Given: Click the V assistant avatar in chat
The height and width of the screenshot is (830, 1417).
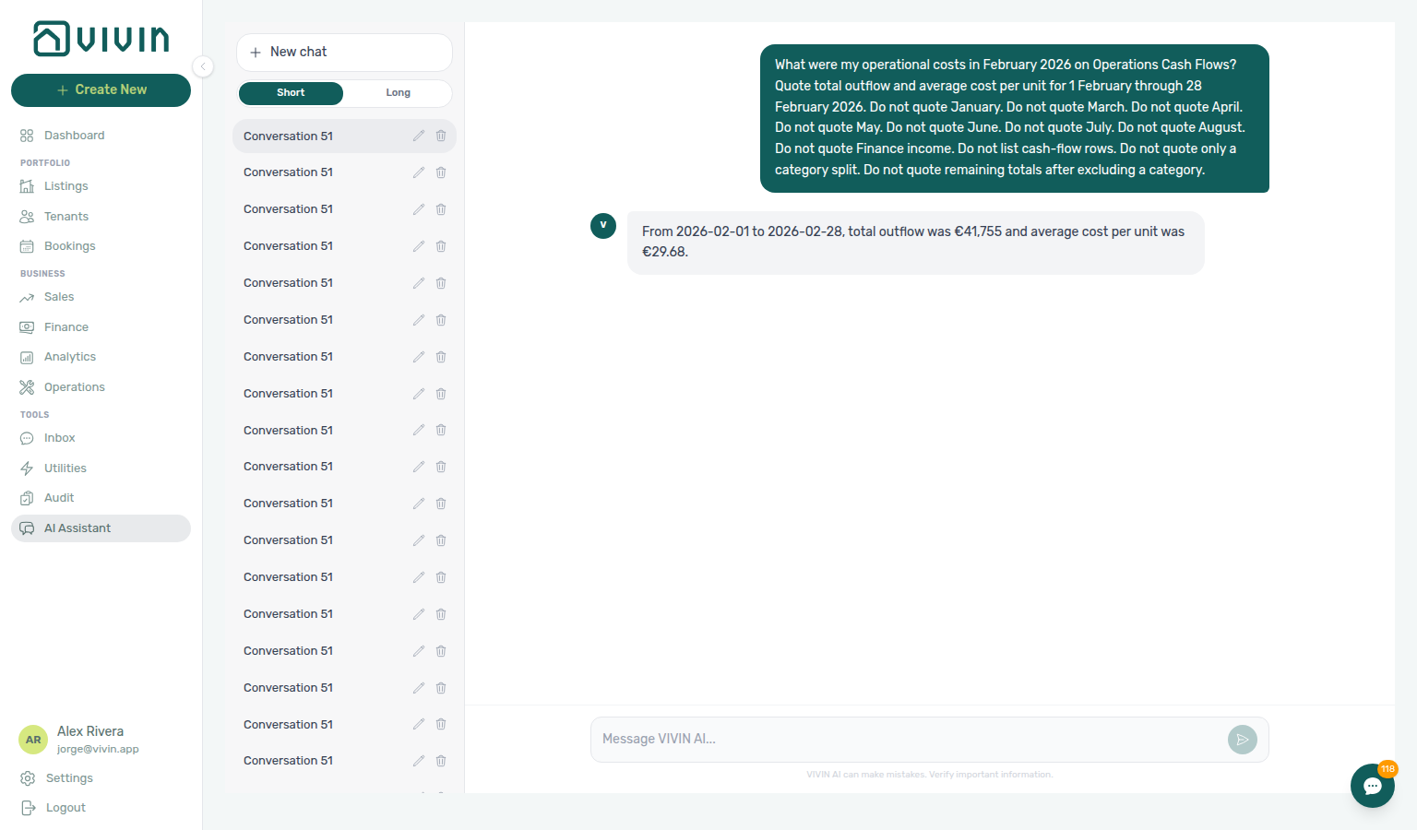Looking at the screenshot, I should [603, 226].
